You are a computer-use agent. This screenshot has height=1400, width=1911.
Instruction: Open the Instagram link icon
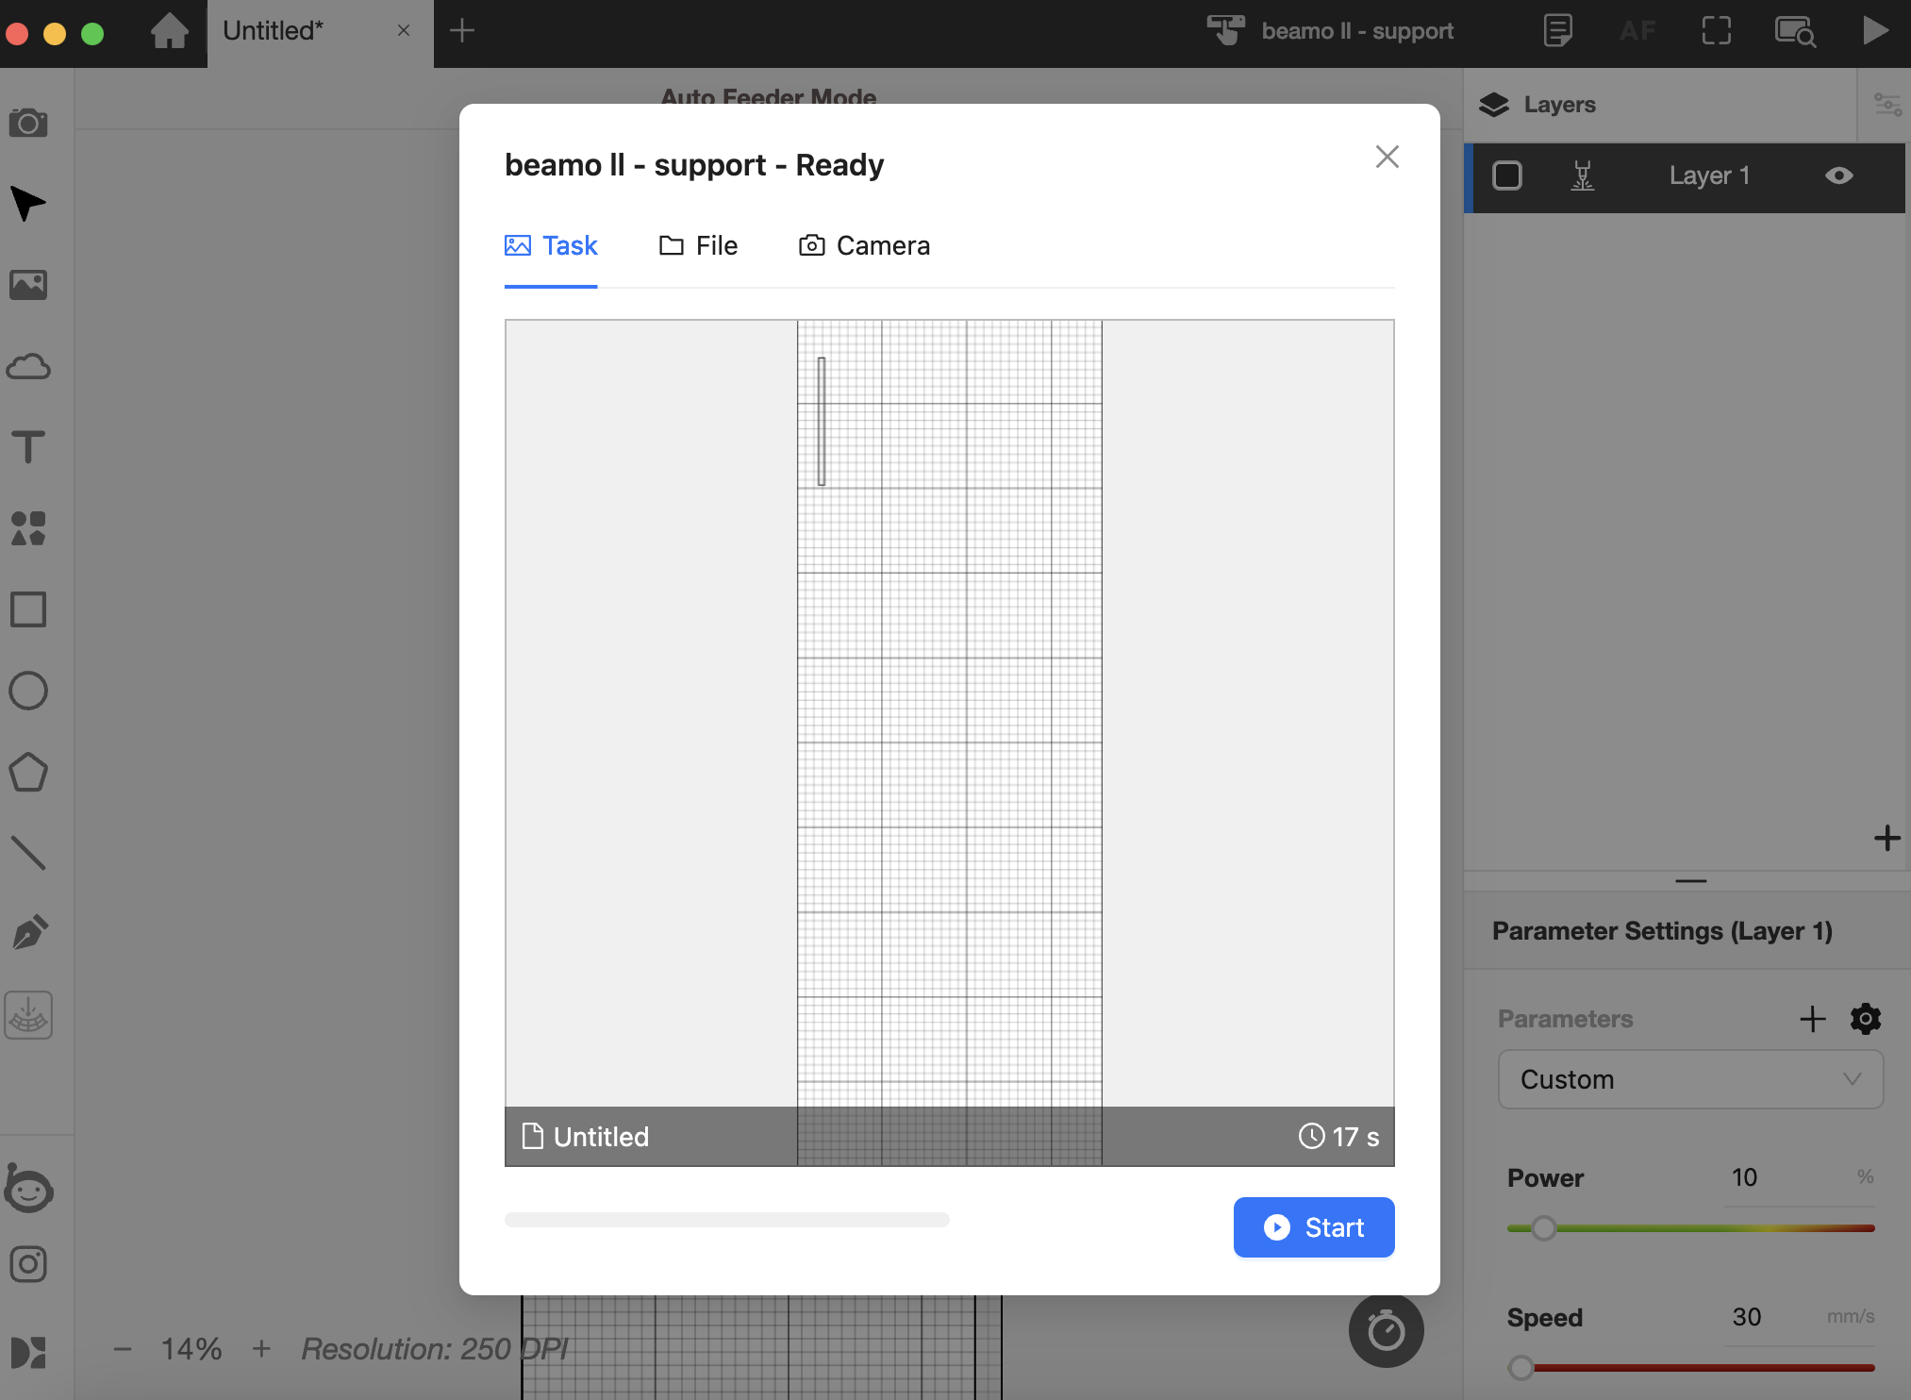[x=28, y=1264]
